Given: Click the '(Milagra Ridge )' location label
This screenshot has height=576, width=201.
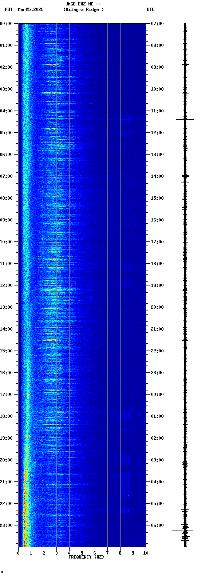Looking at the screenshot, I should point(83,9).
